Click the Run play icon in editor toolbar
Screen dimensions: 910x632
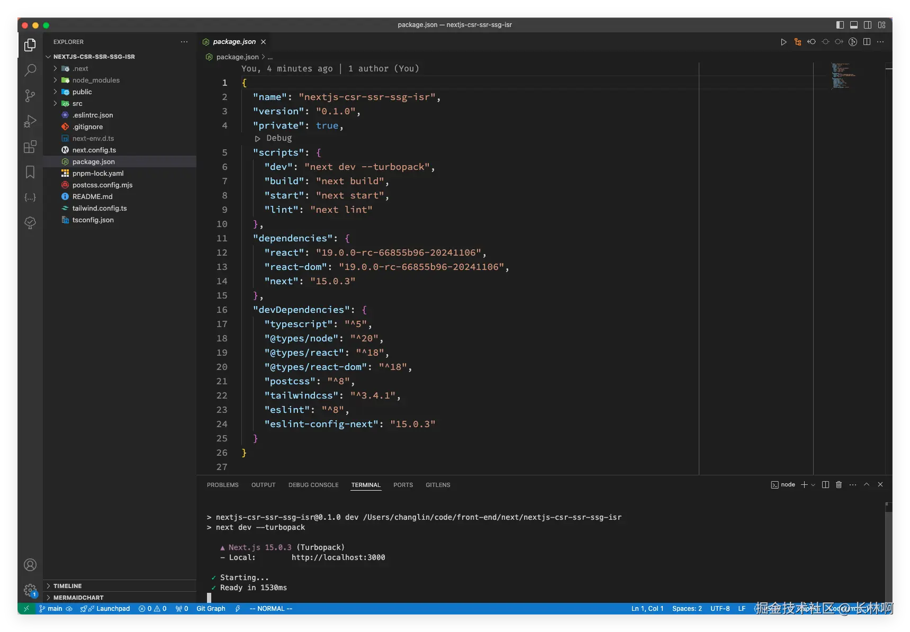pyautogui.click(x=783, y=42)
